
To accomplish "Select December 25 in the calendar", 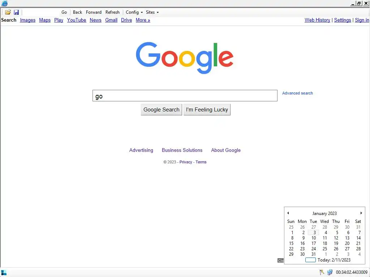I will [291, 227].
